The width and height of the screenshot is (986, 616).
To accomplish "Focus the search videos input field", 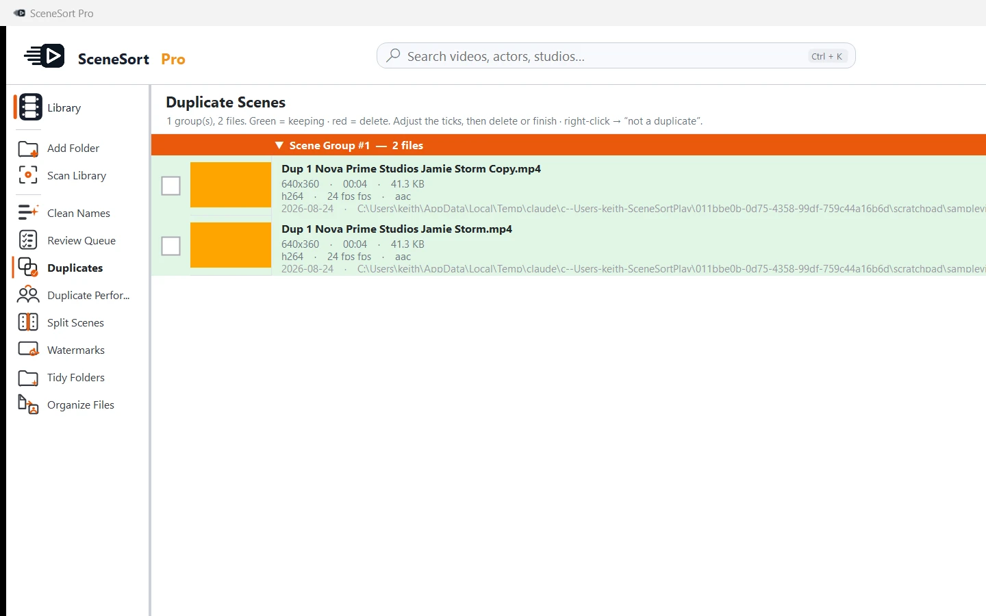I will click(x=616, y=56).
